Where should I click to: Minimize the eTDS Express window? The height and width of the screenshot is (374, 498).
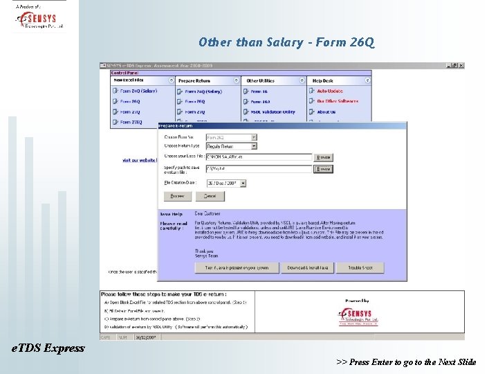pos(448,66)
